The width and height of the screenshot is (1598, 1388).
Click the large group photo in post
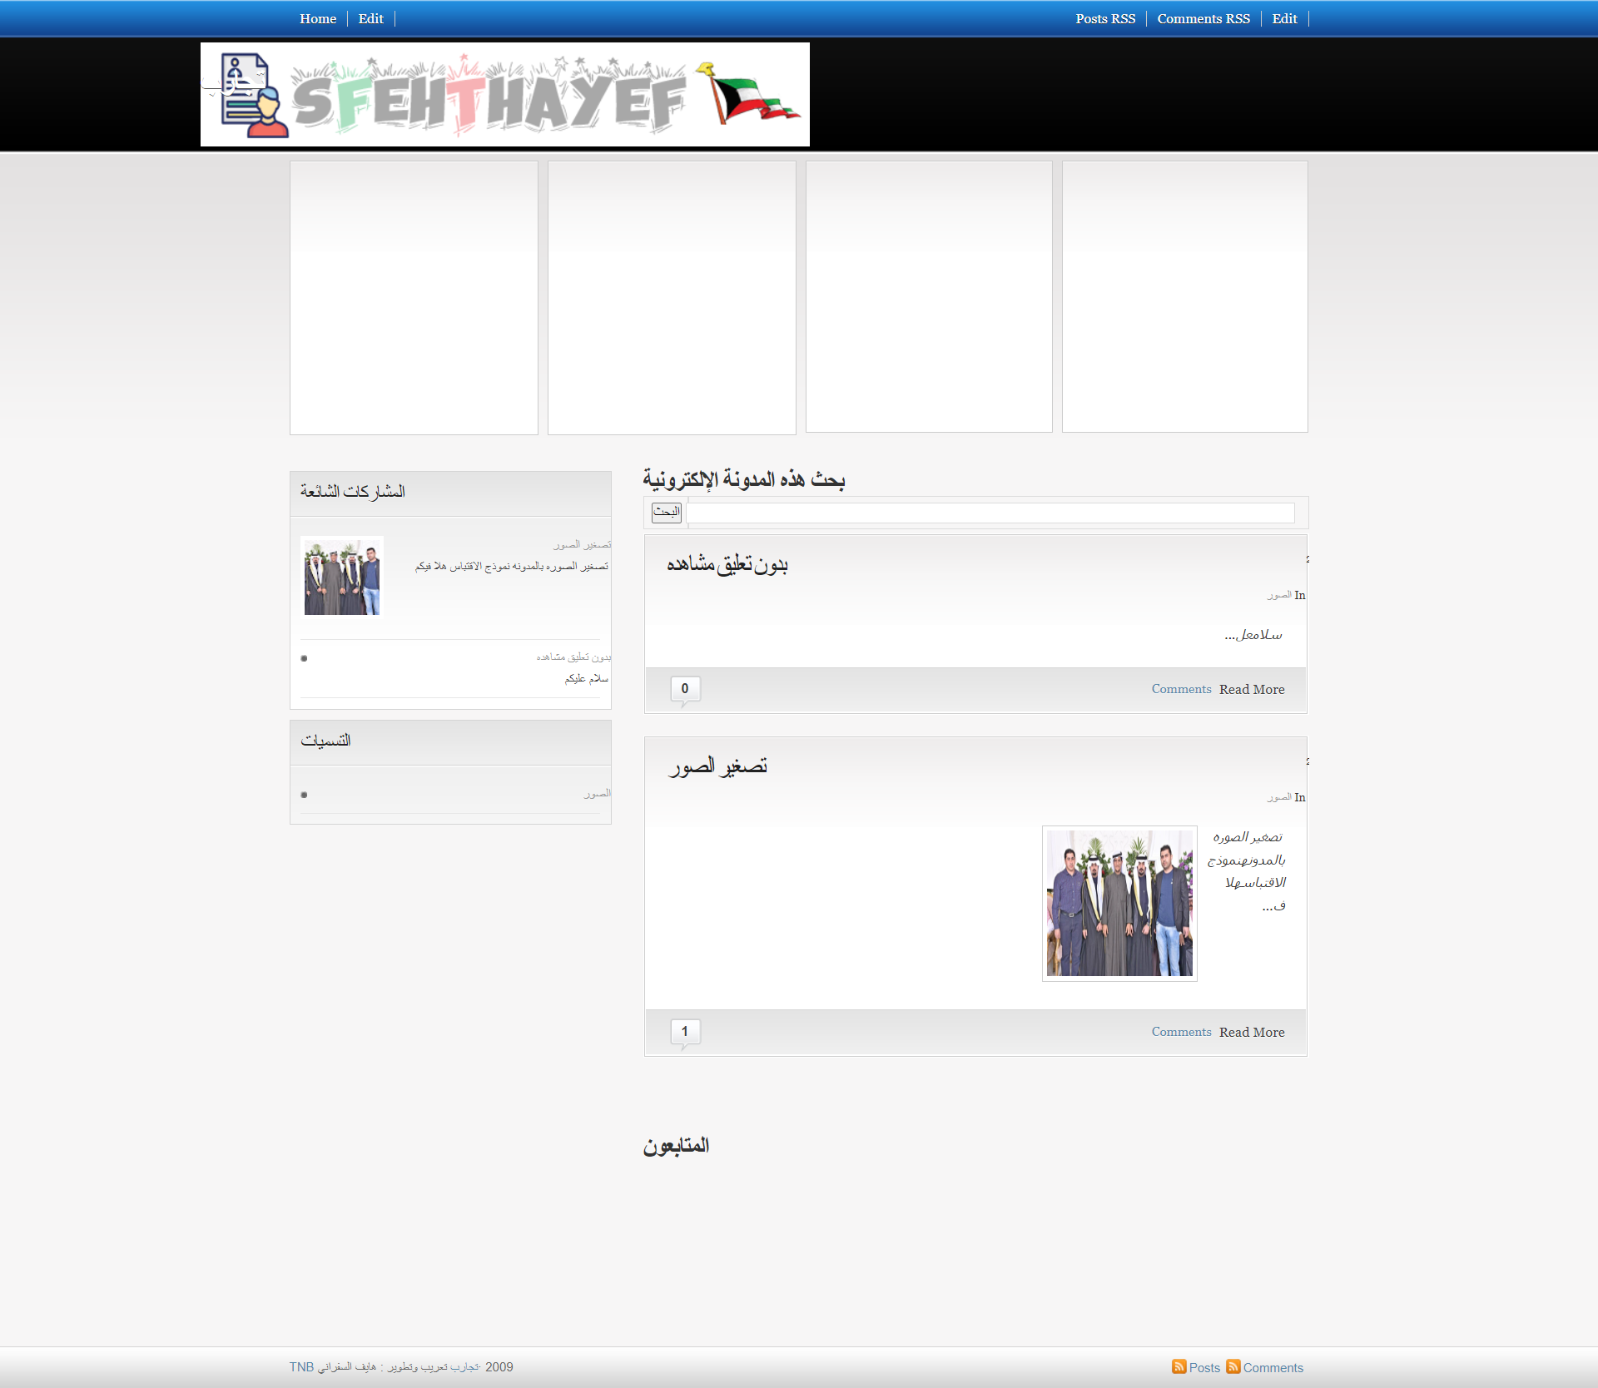1119,903
